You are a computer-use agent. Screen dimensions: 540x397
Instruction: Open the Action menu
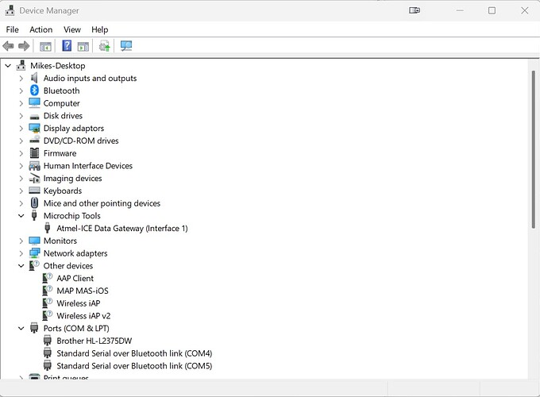[x=41, y=29]
